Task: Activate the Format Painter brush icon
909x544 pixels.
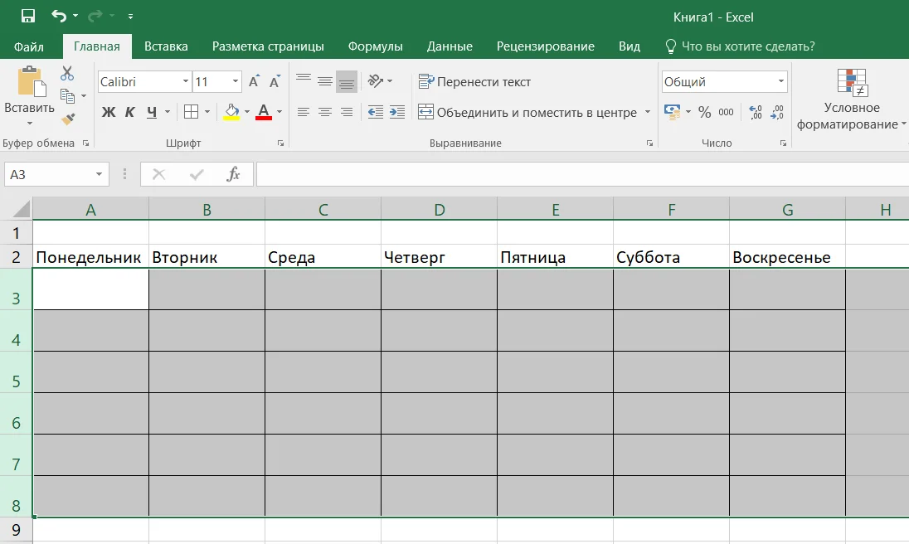Action: tap(68, 119)
